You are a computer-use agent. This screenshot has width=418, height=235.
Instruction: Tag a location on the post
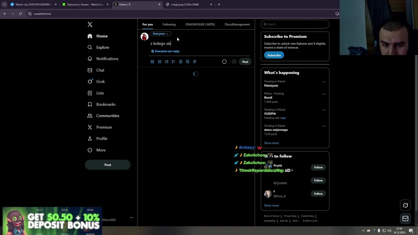[195, 62]
